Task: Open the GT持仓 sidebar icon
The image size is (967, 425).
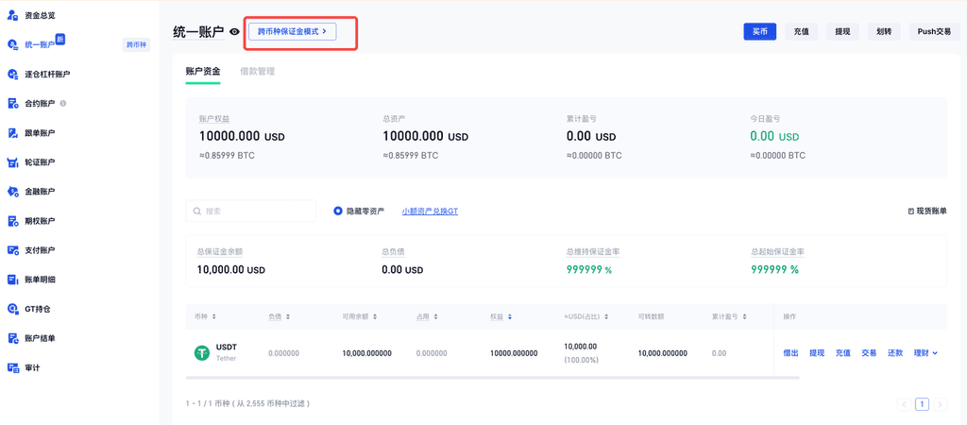Action: coord(13,309)
